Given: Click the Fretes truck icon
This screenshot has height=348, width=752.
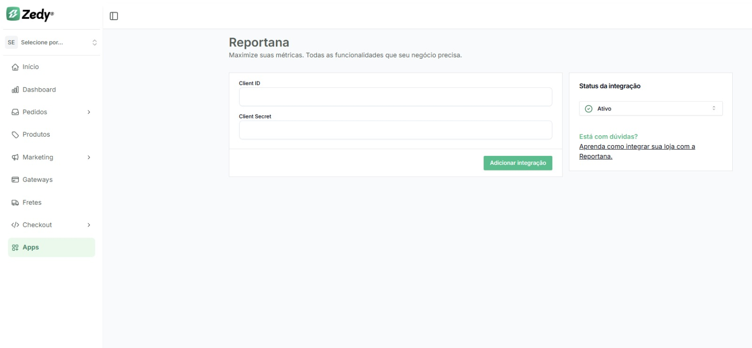Looking at the screenshot, I should click(x=15, y=203).
